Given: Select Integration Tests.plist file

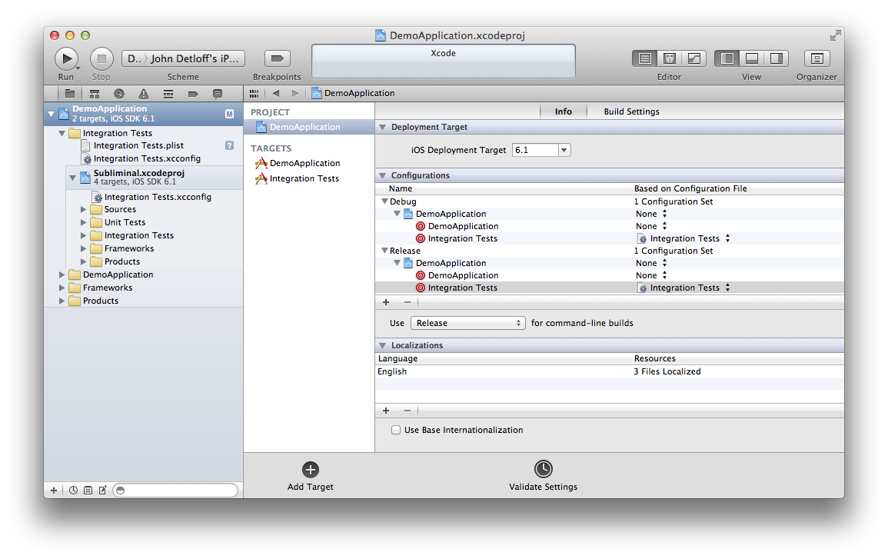Looking at the screenshot, I should [x=138, y=145].
